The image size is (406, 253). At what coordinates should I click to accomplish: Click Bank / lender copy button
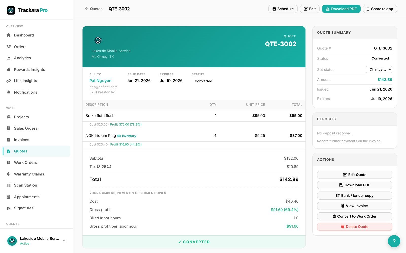(x=354, y=195)
